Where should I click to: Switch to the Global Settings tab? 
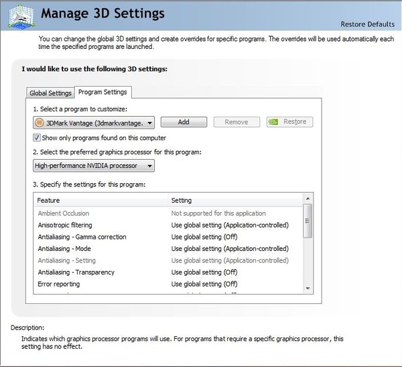[x=50, y=93]
